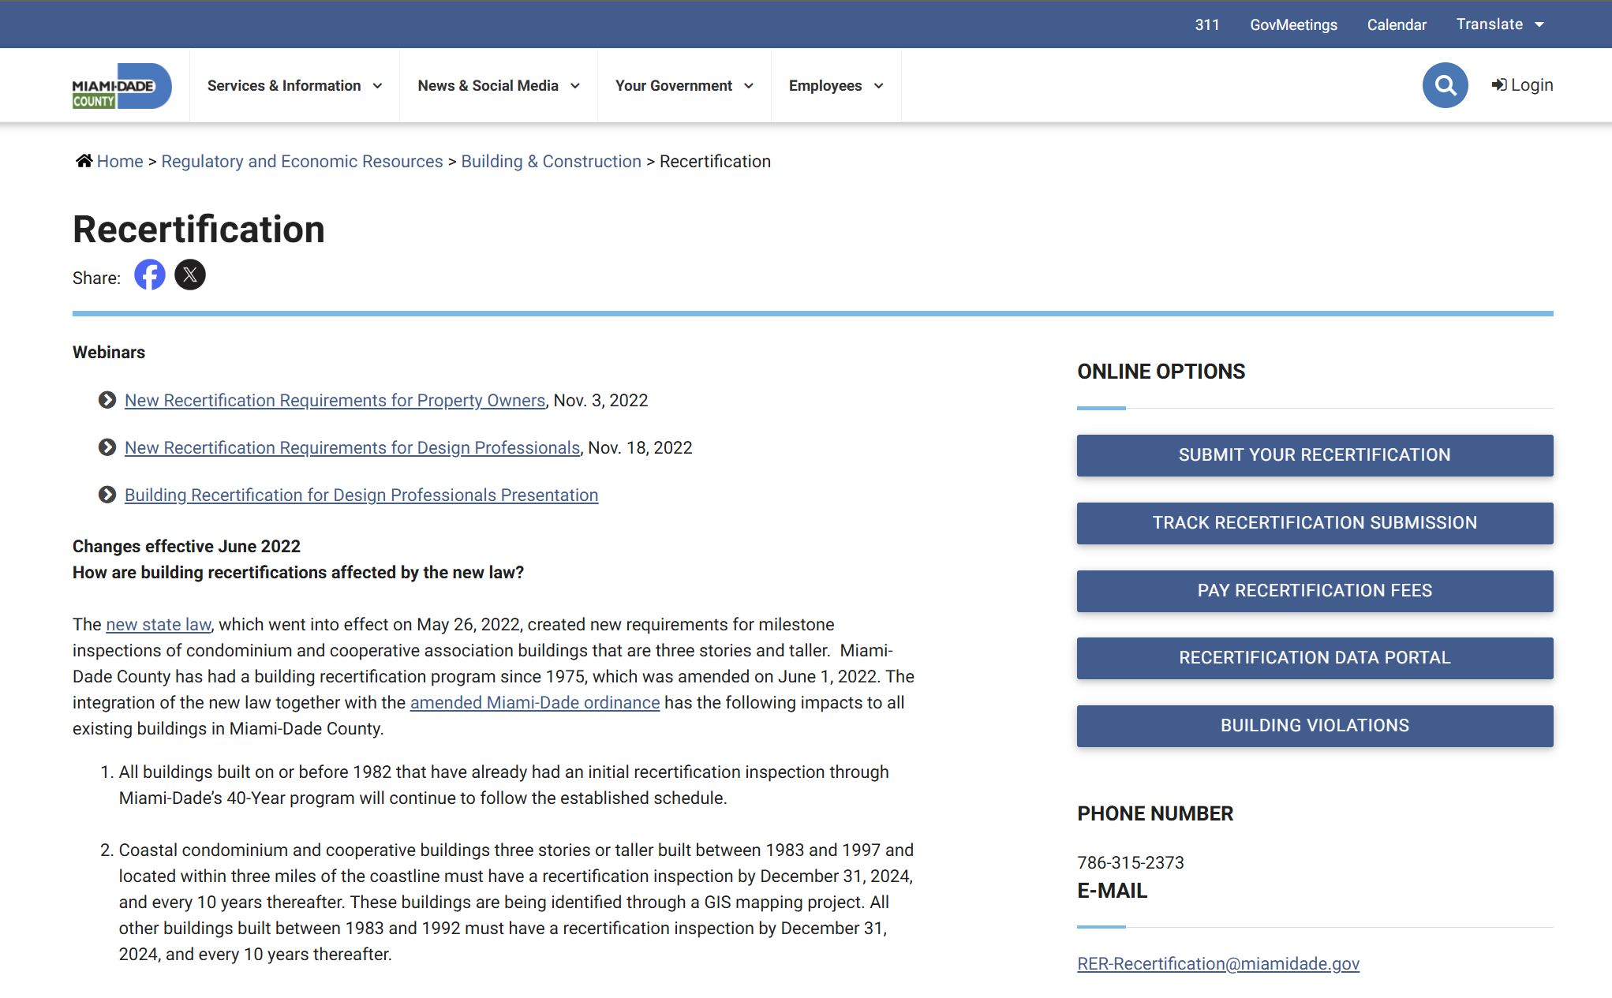1612x998 pixels.
Task: Click the Login arrow icon
Action: pos(1498,85)
